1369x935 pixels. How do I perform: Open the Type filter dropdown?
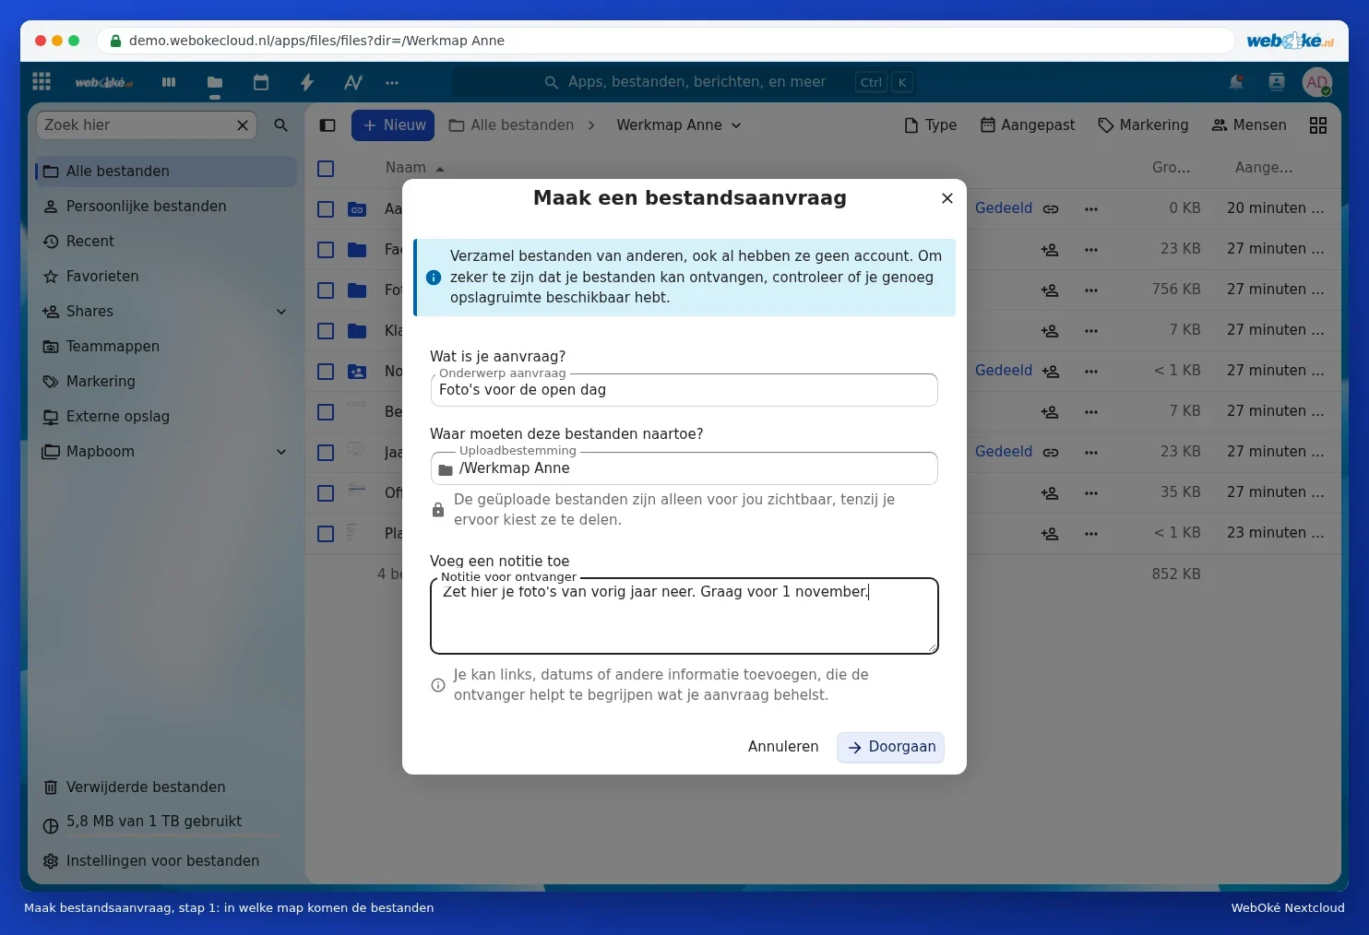[x=930, y=125]
